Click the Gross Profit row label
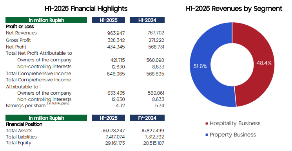The image size is (292, 151). 18,40
